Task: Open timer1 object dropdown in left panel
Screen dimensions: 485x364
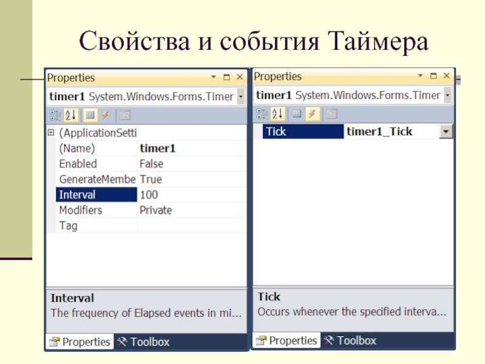Action: tap(241, 97)
